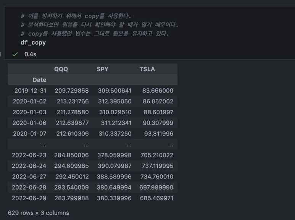Click the TSLA value 737.119995

156,166
